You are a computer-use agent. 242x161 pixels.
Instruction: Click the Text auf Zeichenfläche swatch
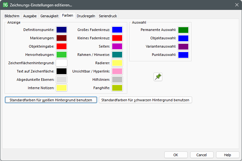[x=61, y=72]
